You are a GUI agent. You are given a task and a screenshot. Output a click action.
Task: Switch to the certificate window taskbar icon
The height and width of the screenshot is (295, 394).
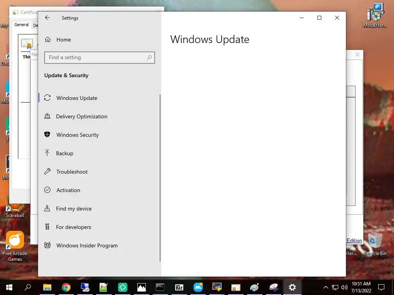[x=236, y=287]
